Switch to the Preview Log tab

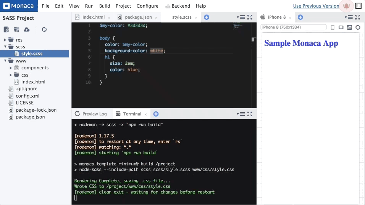(x=91, y=114)
